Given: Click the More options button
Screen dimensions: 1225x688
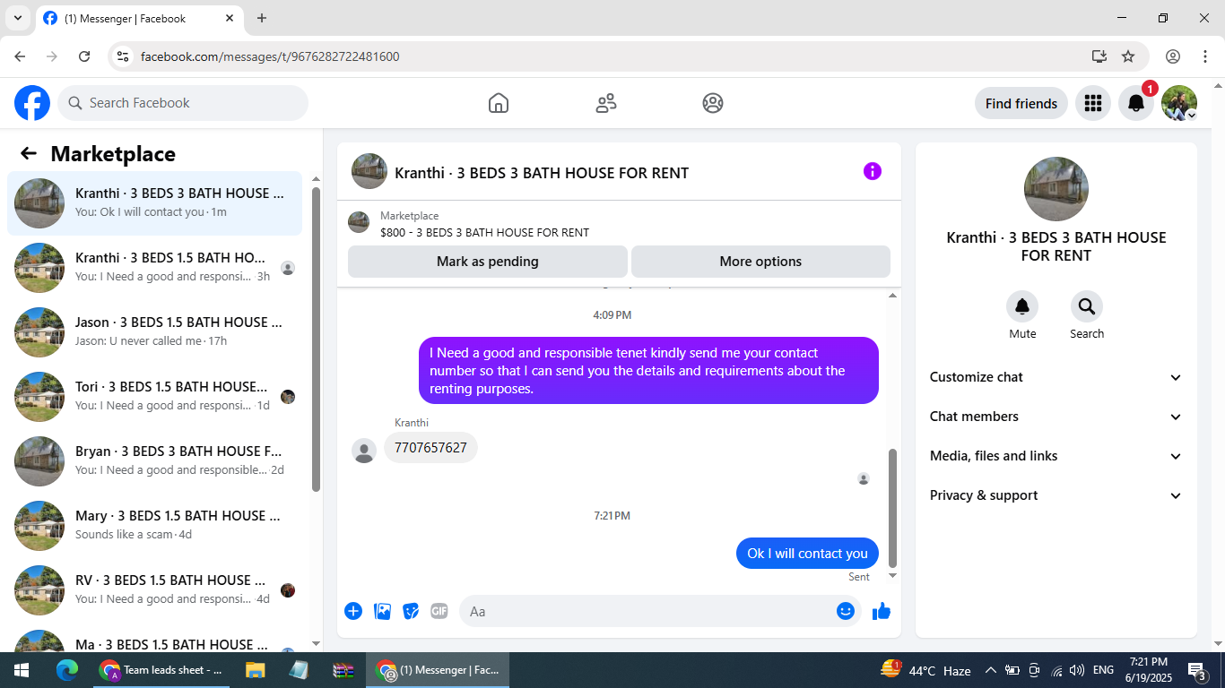Looking at the screenshot, I should click(760, 262).
